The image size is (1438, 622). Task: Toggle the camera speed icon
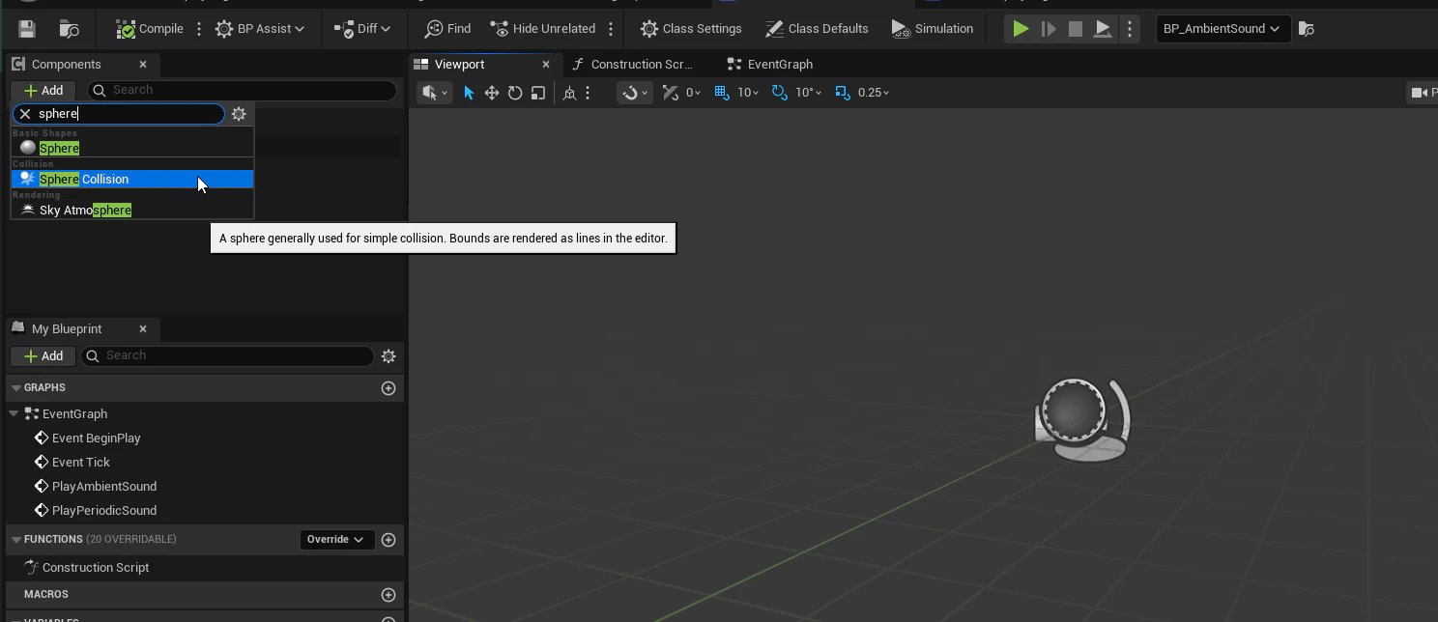point(671,93)
